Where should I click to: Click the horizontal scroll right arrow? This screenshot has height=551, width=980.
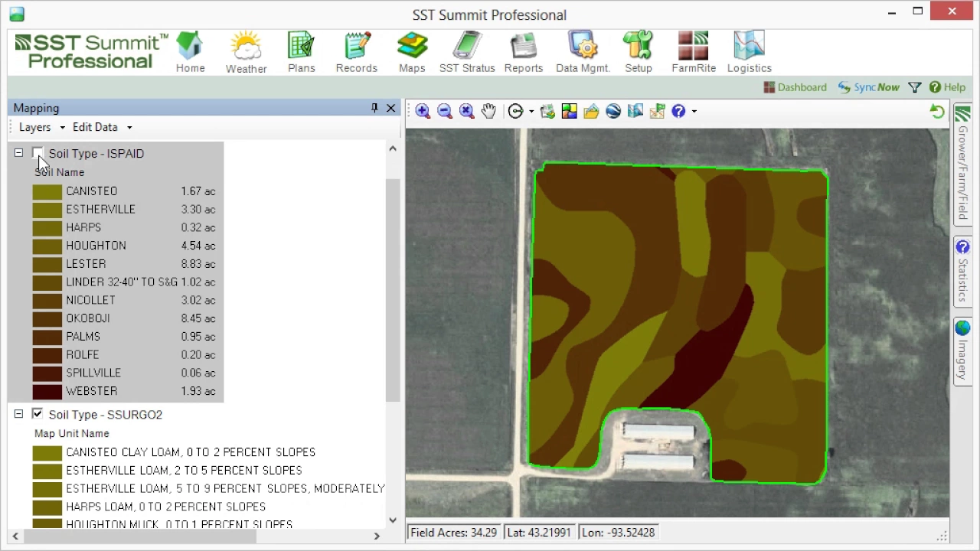point(376,536)
